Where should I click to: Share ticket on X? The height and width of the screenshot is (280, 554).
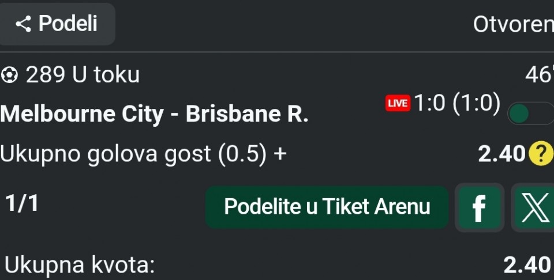tap(533, 207)
